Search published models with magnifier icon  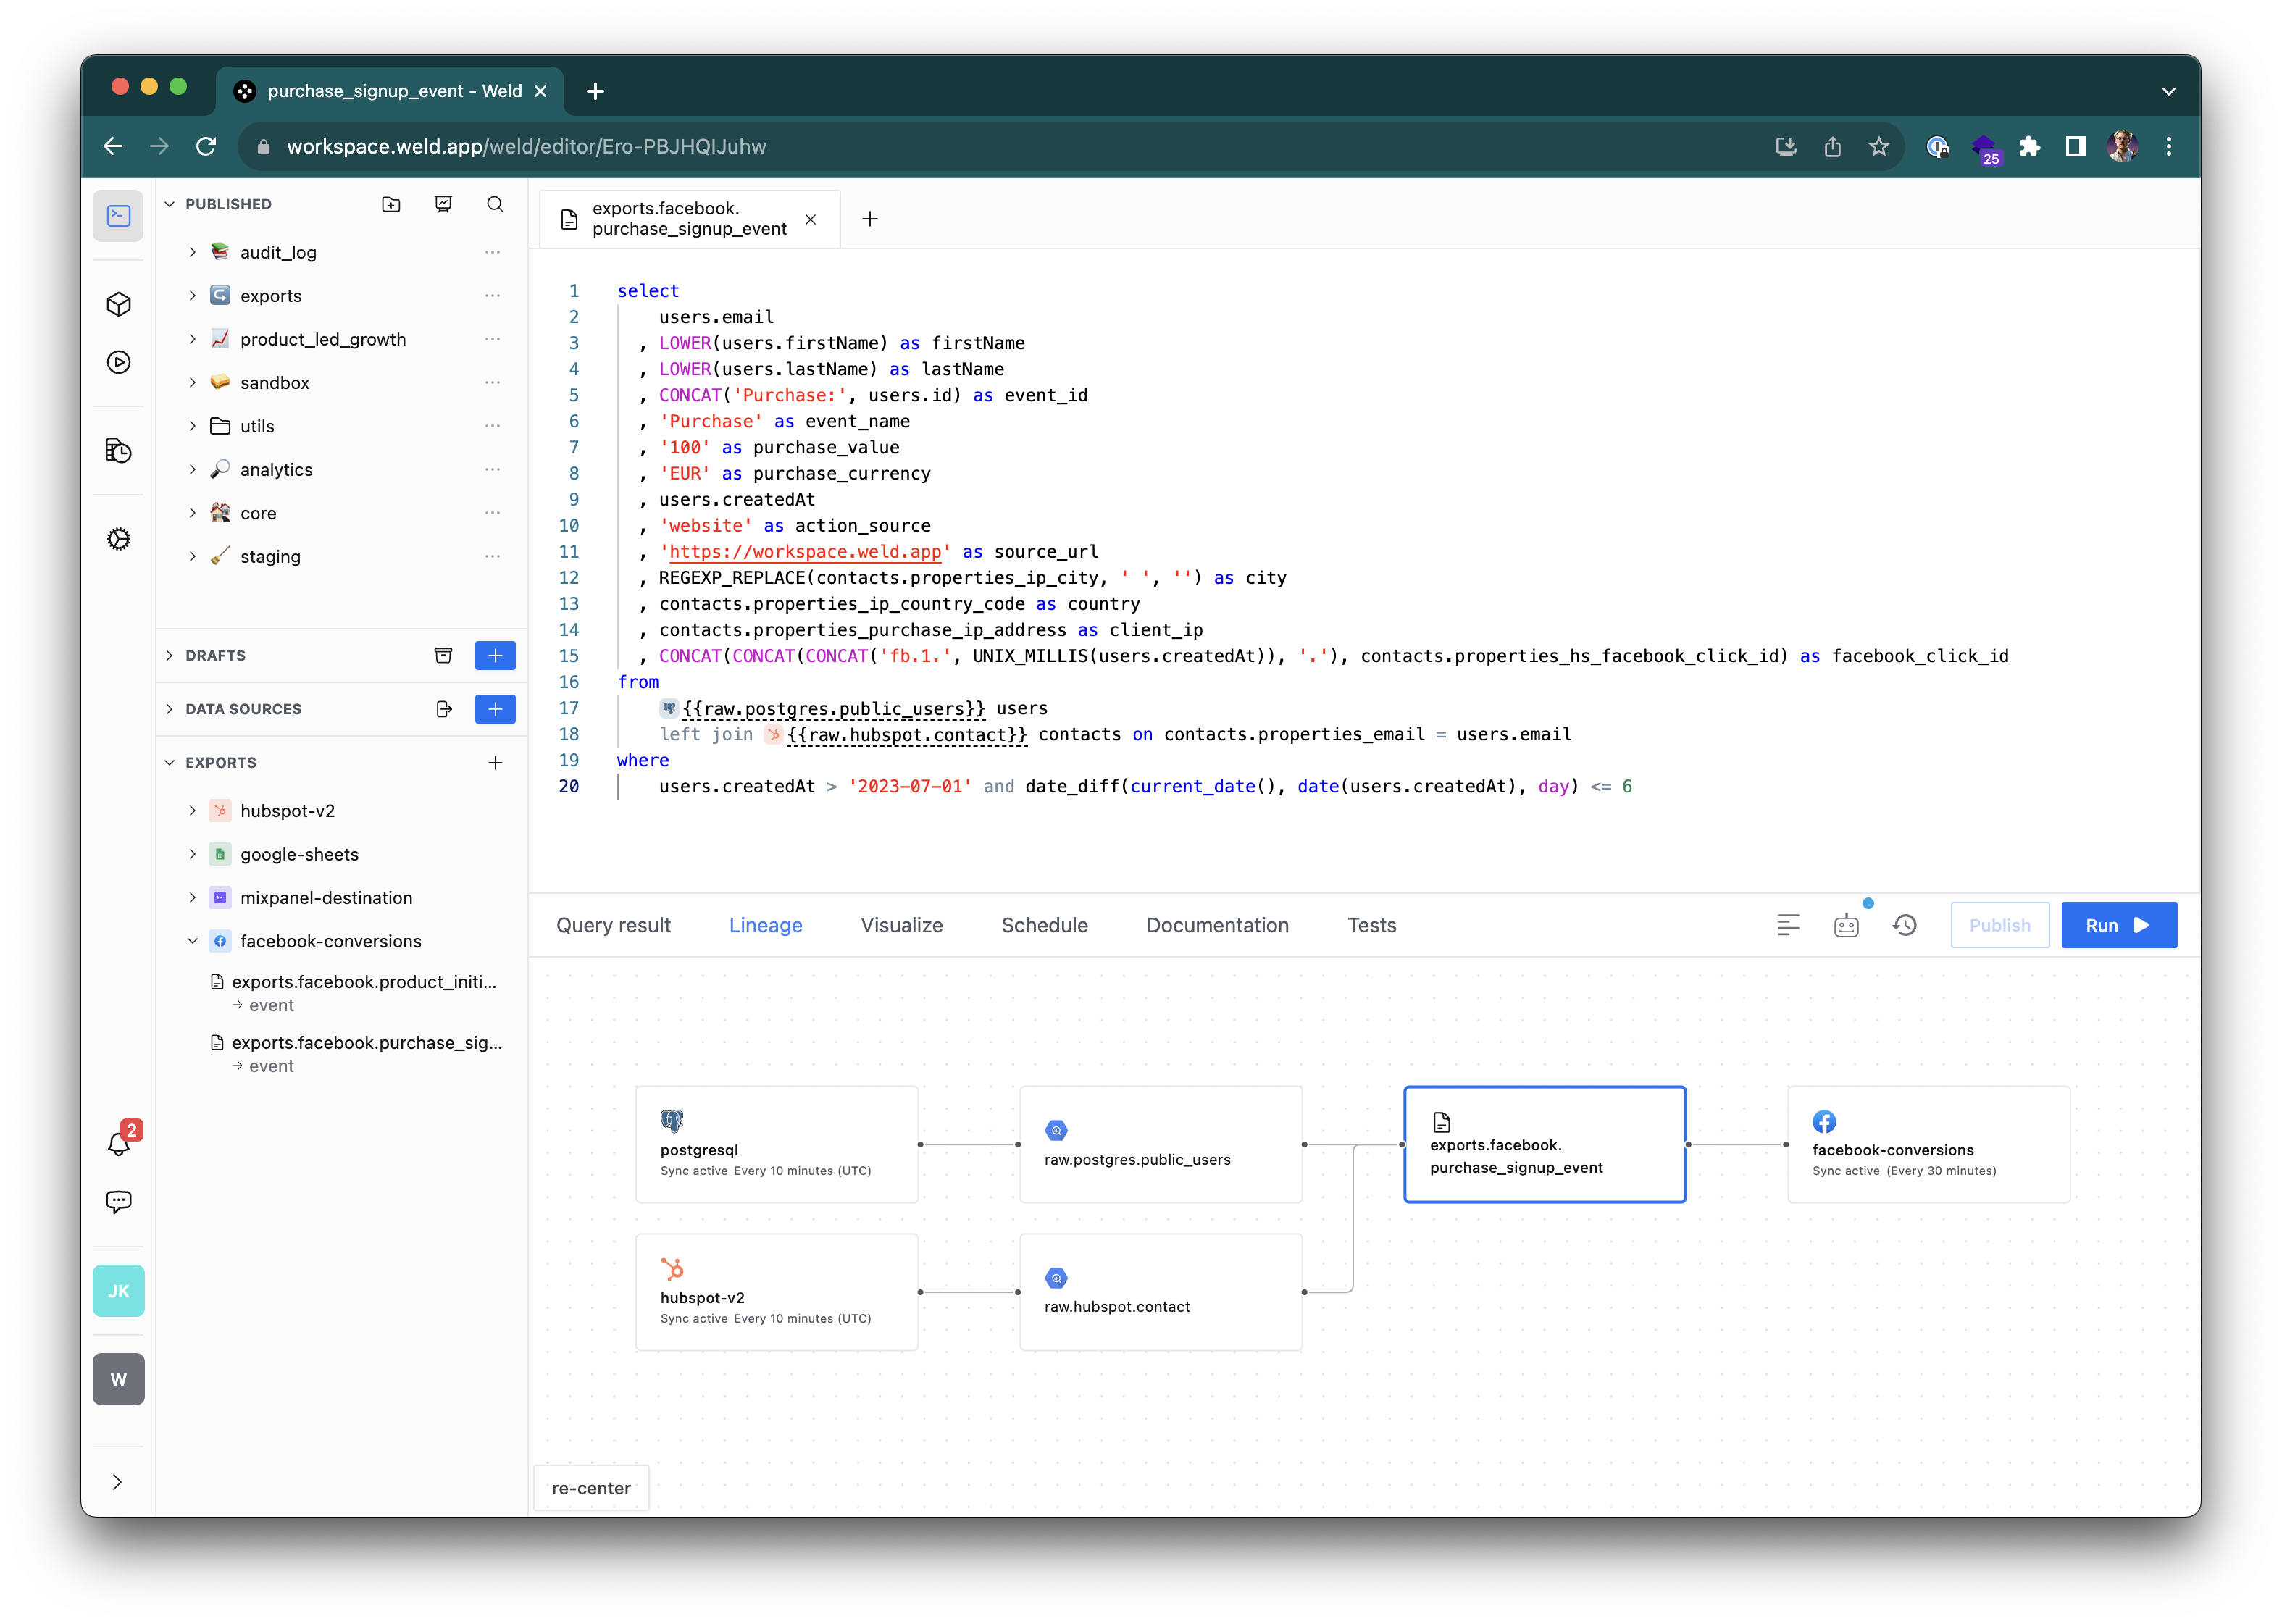495,204
